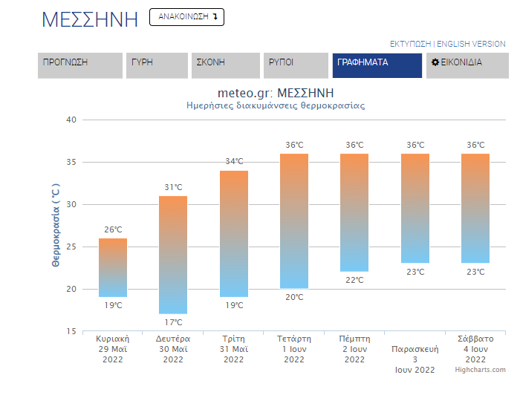Click the y-axis value 15
Screen dimensions: 520x398
click(71, 331)
